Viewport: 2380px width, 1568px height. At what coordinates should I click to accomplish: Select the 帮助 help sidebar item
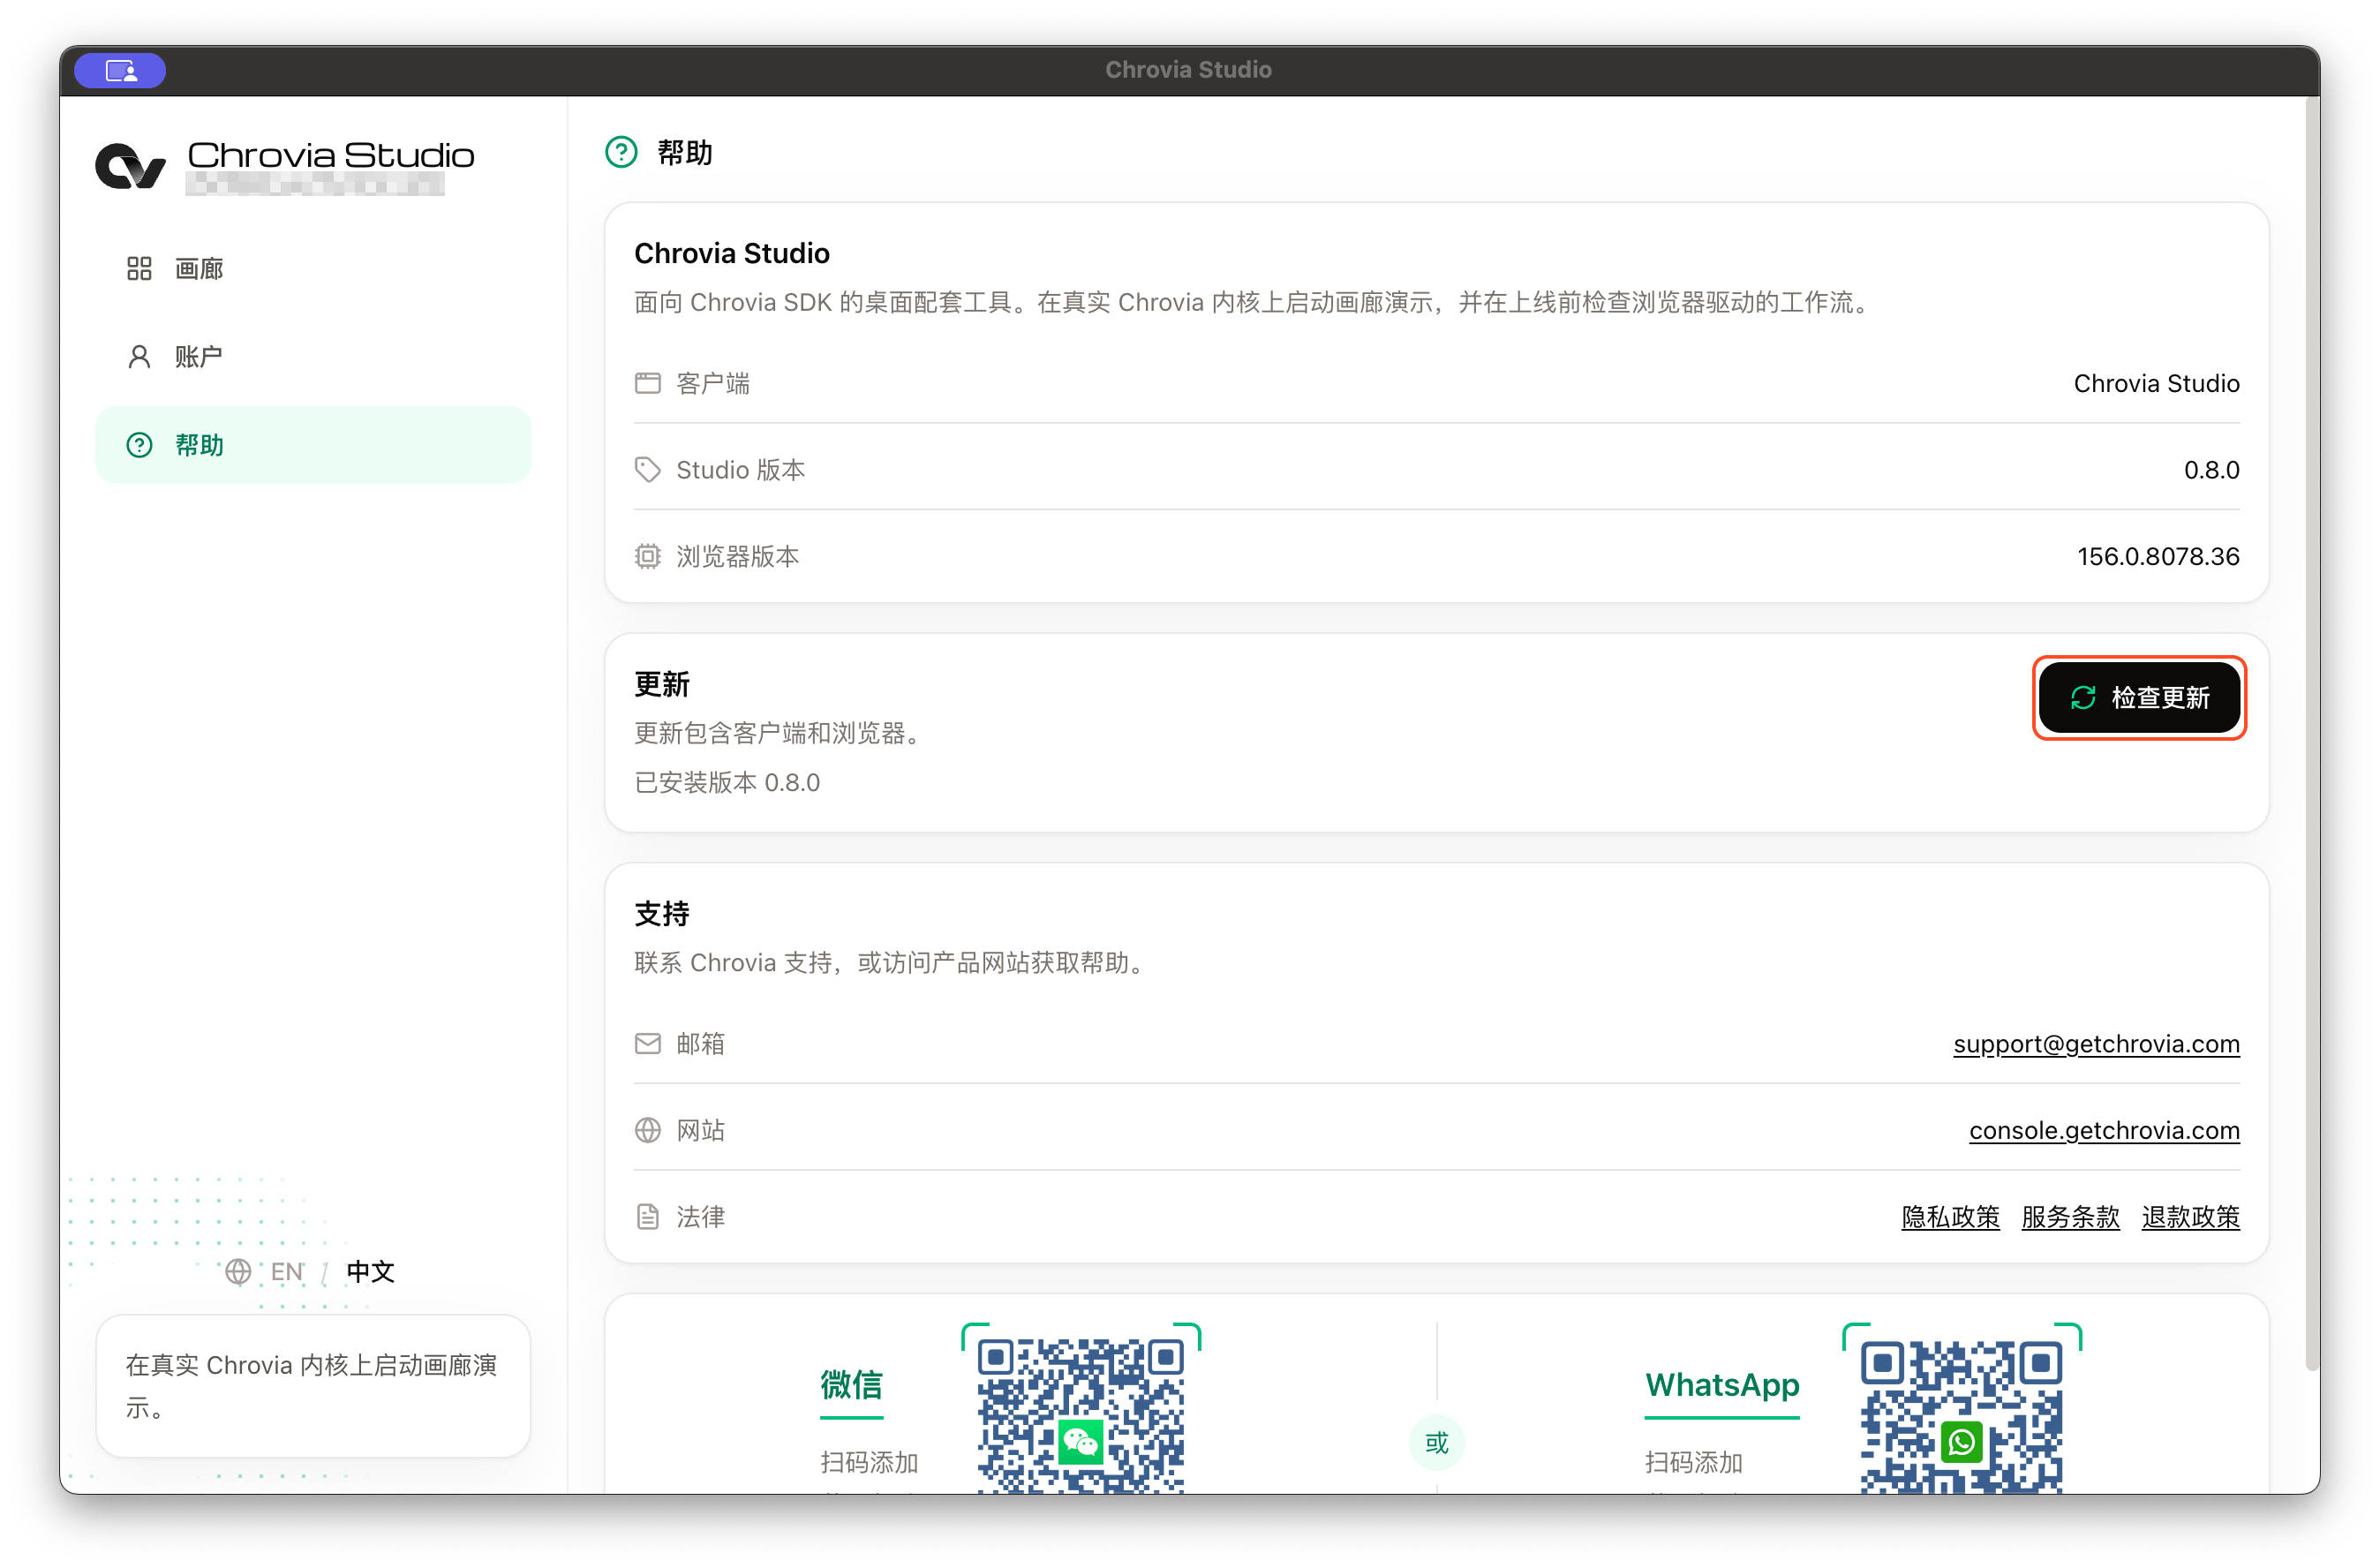pyautogui.click(x=313, y=445)
